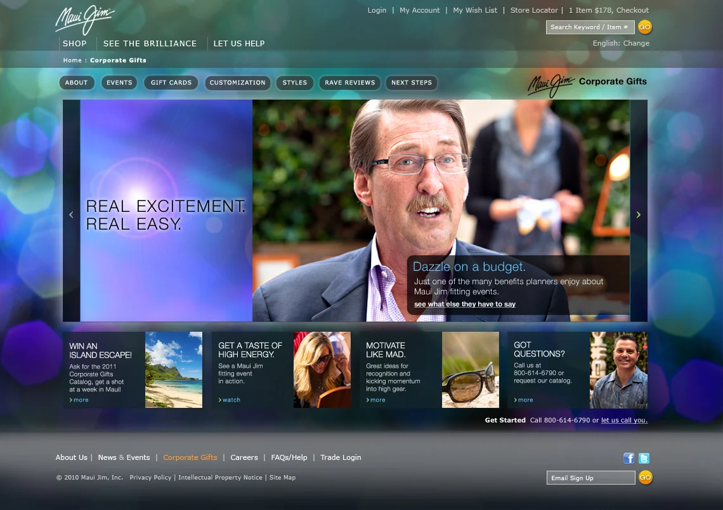Click more under Motivate Like Mad
Image resolution: width=723 pixels, height=510 pixels.
(376, 400)
